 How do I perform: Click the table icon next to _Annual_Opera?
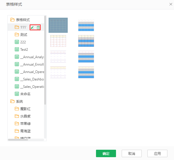[x=17, y=72]
